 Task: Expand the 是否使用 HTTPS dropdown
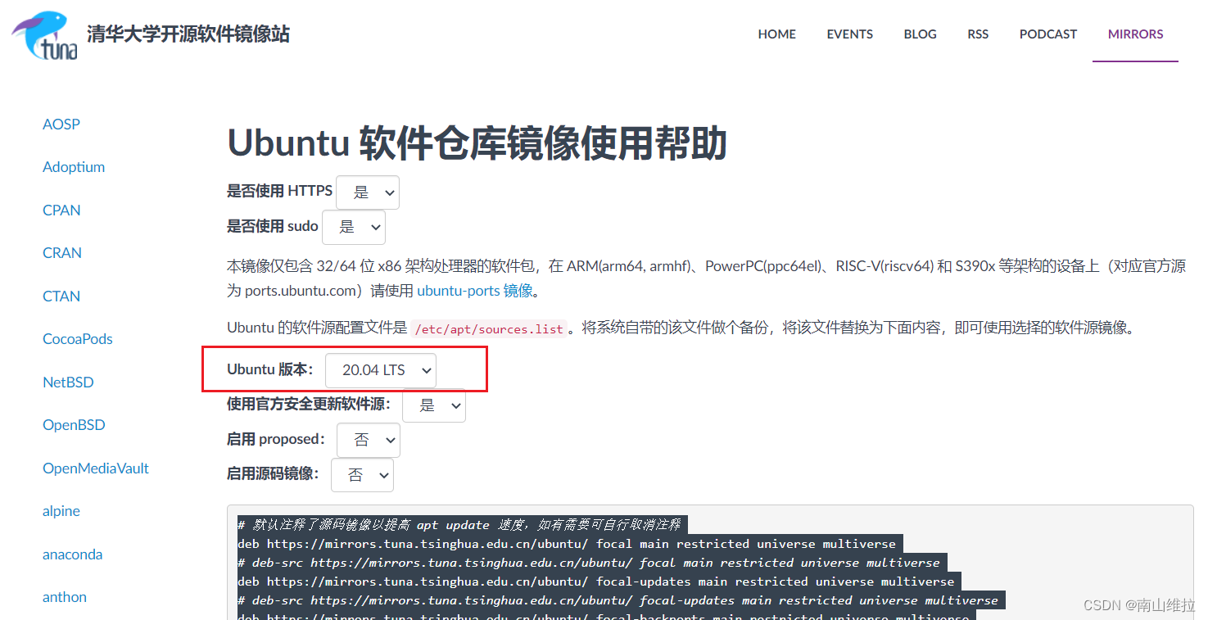pyautogui.click(x=368, y=192)
